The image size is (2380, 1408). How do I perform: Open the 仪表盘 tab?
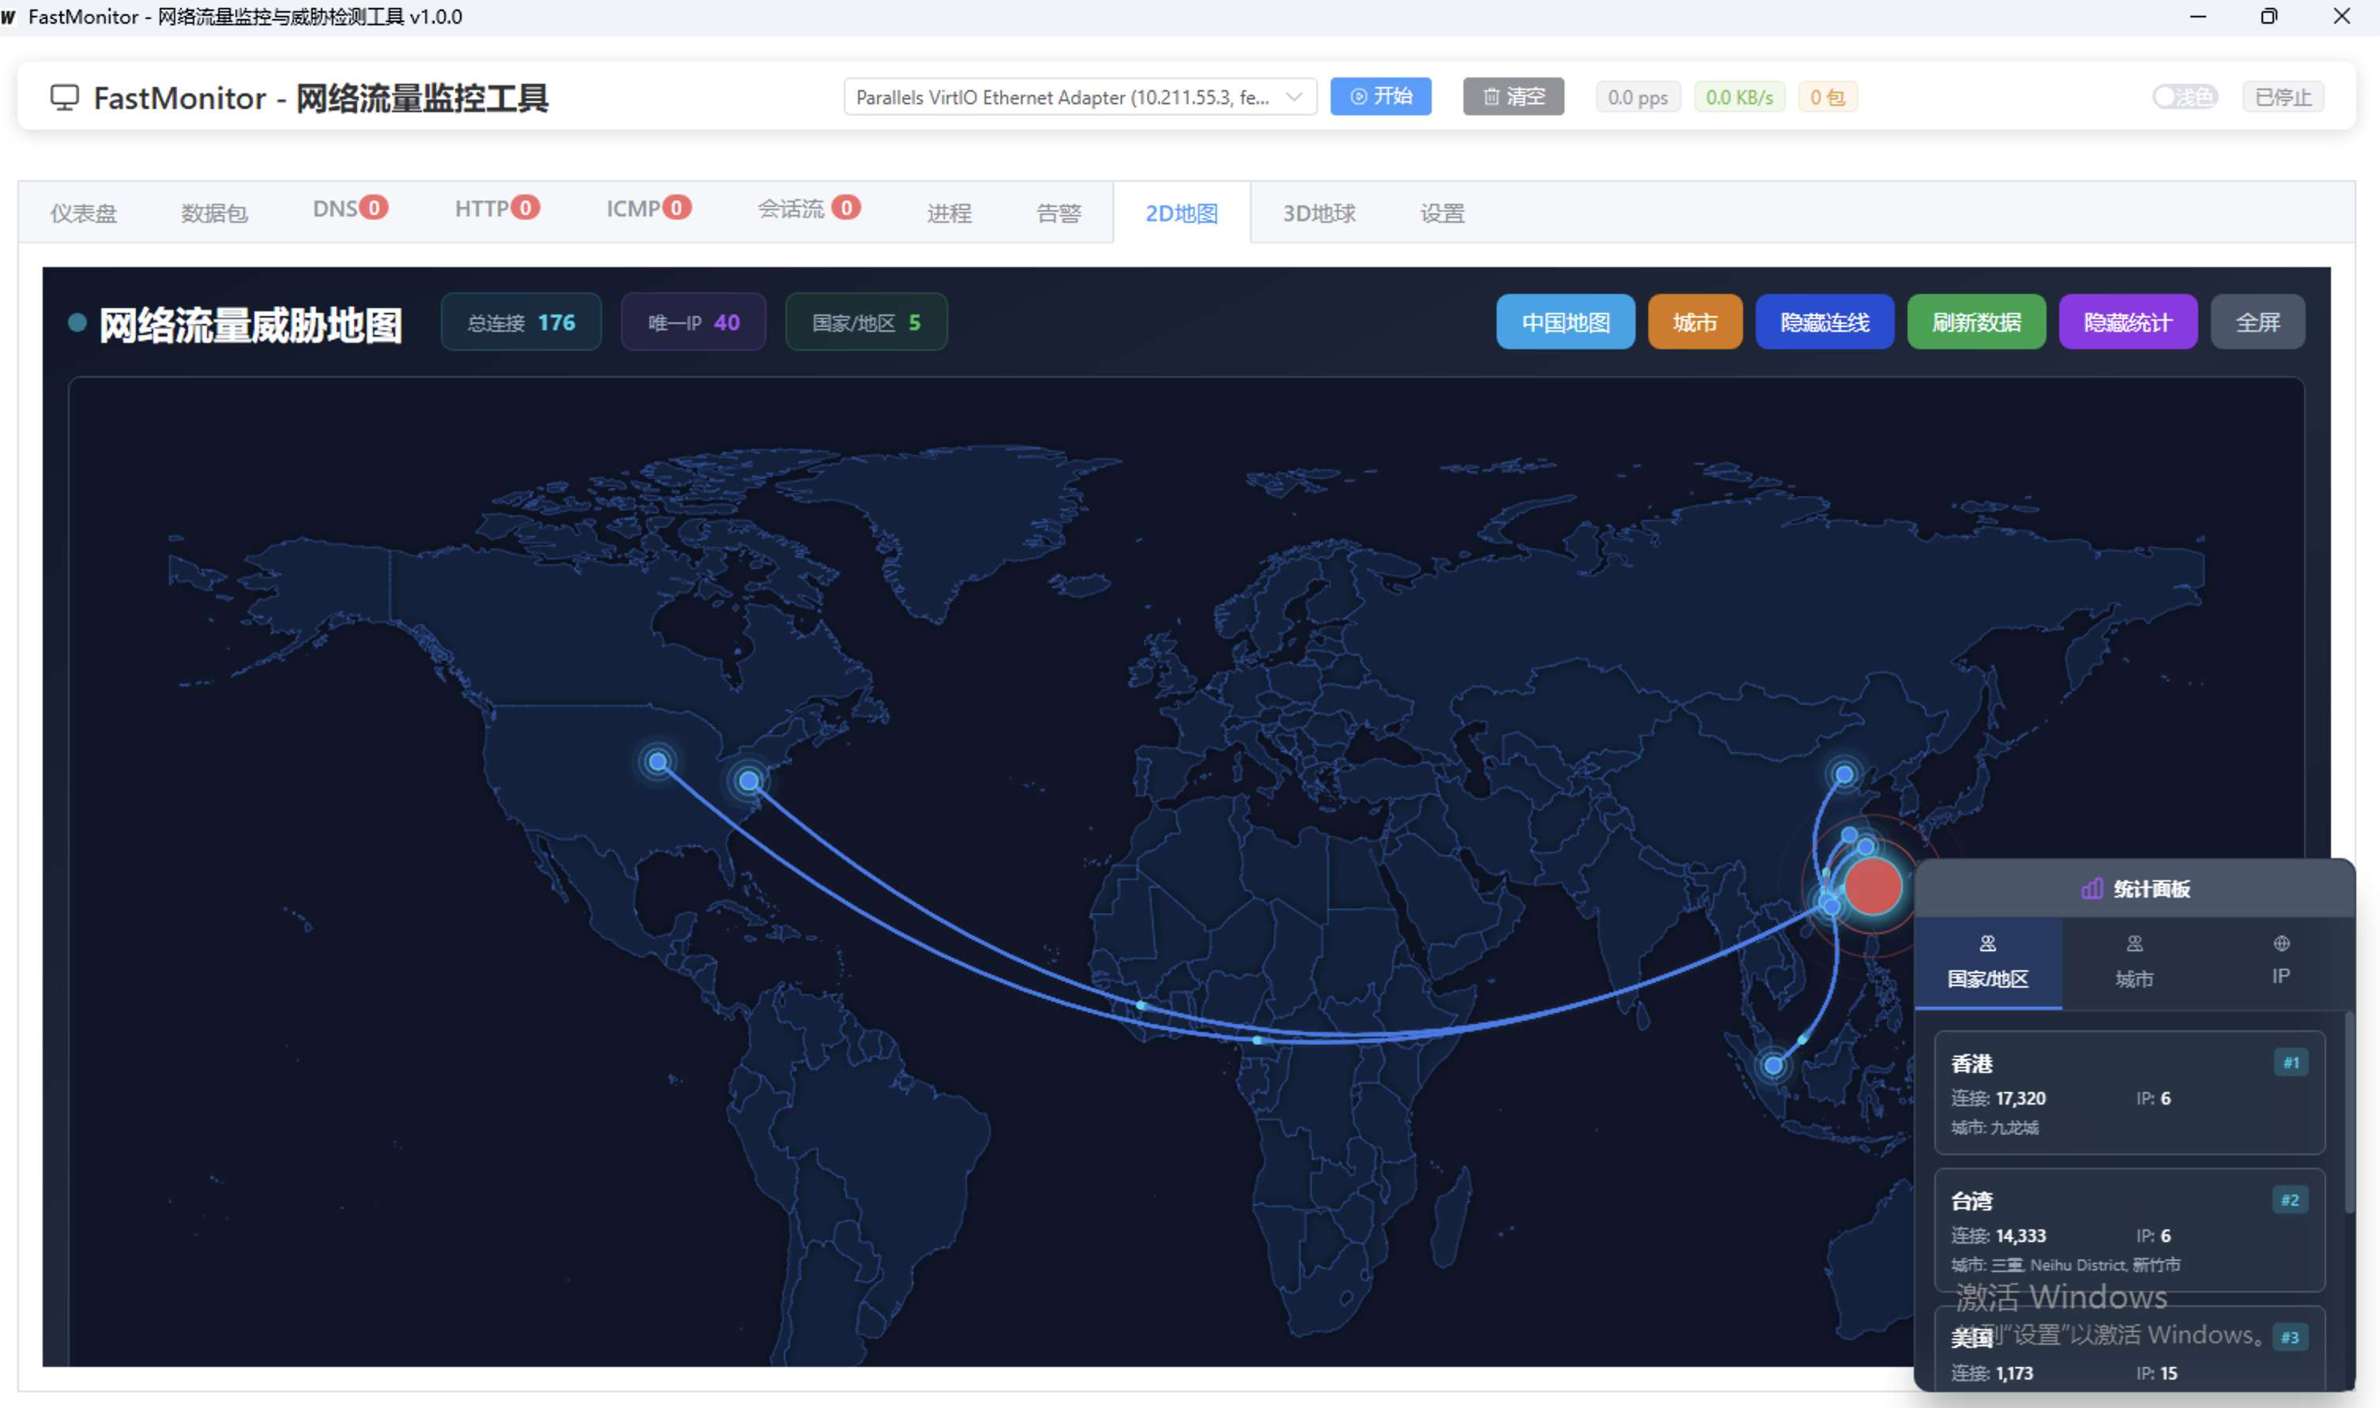[x=84, y=213]
